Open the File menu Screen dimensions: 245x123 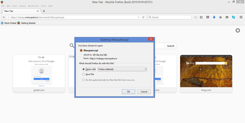pyautogui.click(x=3, y=6)
